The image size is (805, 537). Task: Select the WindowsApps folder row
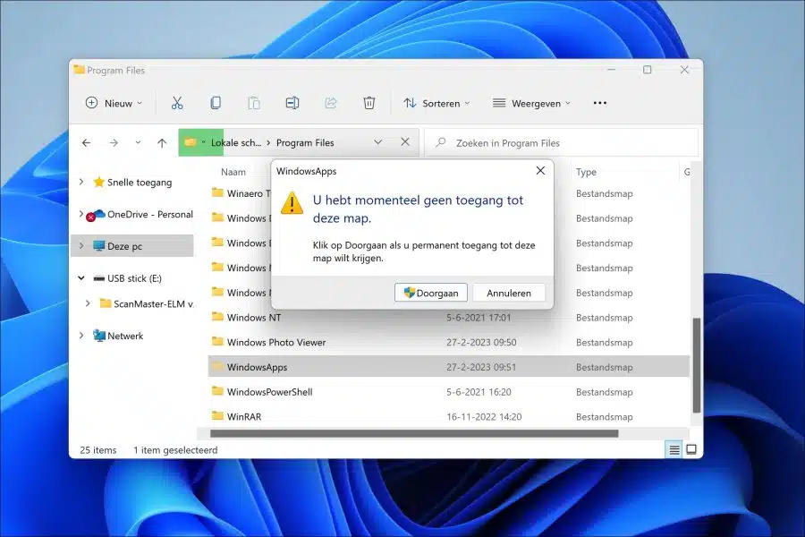(449, 366)
